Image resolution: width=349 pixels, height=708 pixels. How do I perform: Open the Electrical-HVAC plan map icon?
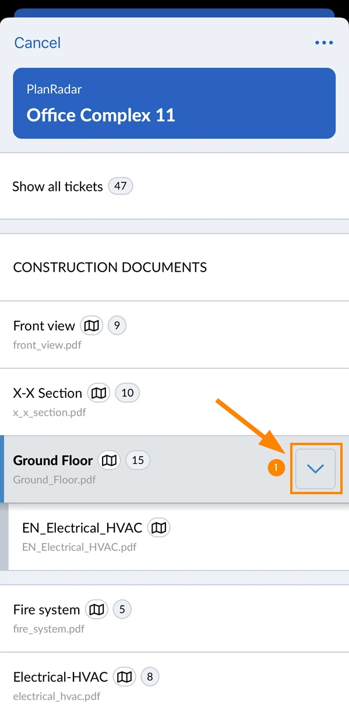(x=124, y=677)
